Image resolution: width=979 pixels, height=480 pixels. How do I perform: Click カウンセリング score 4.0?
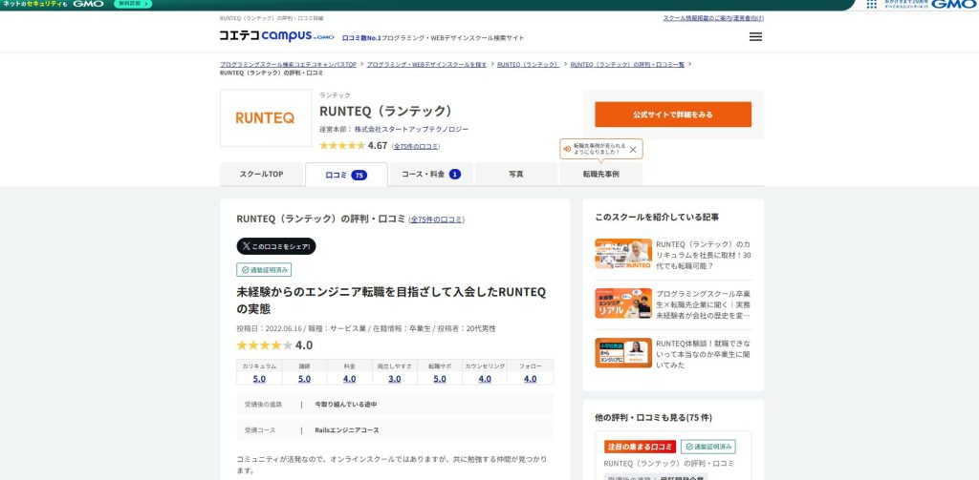(485, 379)
